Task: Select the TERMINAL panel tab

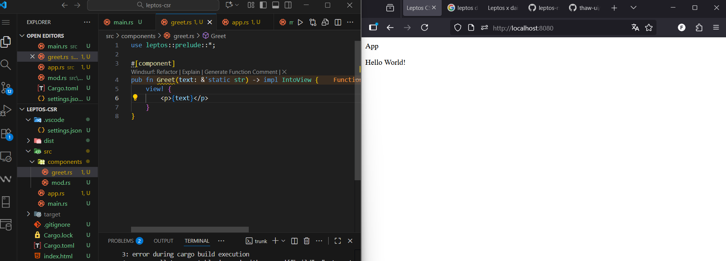Action: pos(197,241)
